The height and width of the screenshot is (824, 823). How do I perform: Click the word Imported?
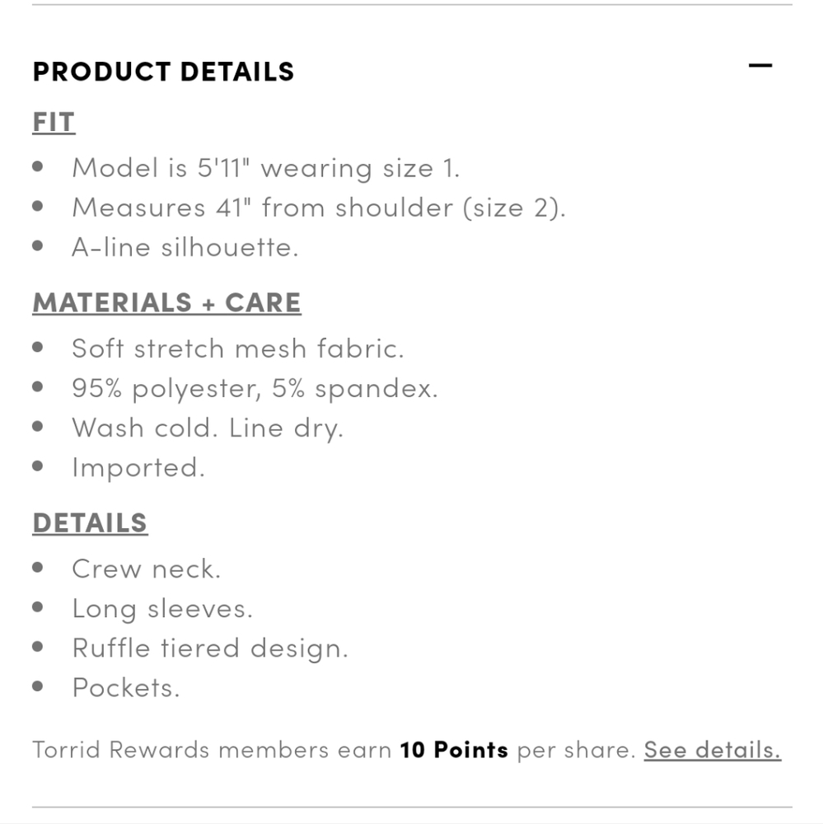point(138,467)
